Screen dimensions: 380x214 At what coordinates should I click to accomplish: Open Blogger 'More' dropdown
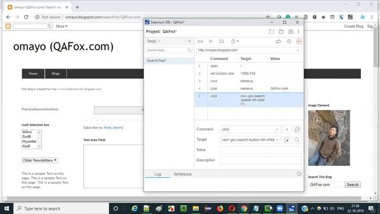point(62,26)
